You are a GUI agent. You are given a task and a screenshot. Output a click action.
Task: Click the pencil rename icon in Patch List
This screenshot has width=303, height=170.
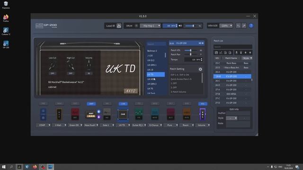coord(221,52)
